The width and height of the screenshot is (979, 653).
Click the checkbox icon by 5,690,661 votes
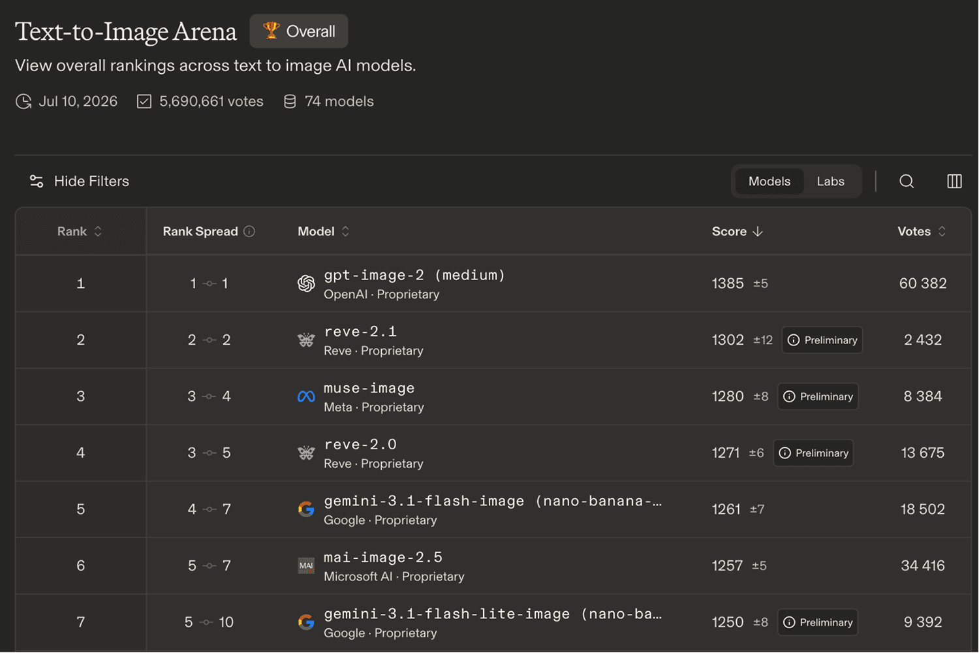click(144, 101)
